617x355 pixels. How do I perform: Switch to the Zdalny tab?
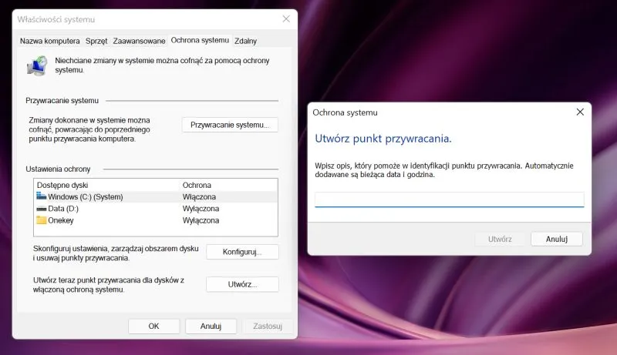coord(245,41)
